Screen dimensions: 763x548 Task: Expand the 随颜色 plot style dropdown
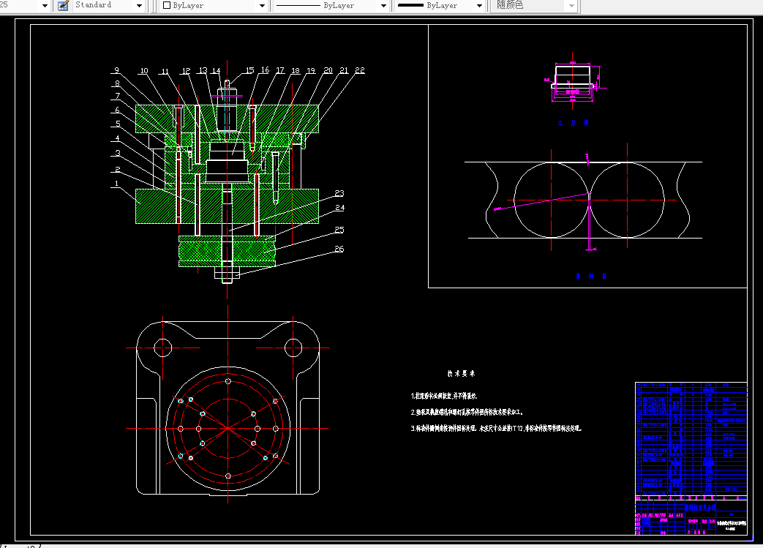571,6
